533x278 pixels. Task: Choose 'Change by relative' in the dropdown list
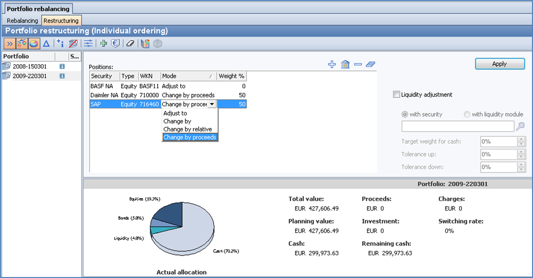coord(187,129)
